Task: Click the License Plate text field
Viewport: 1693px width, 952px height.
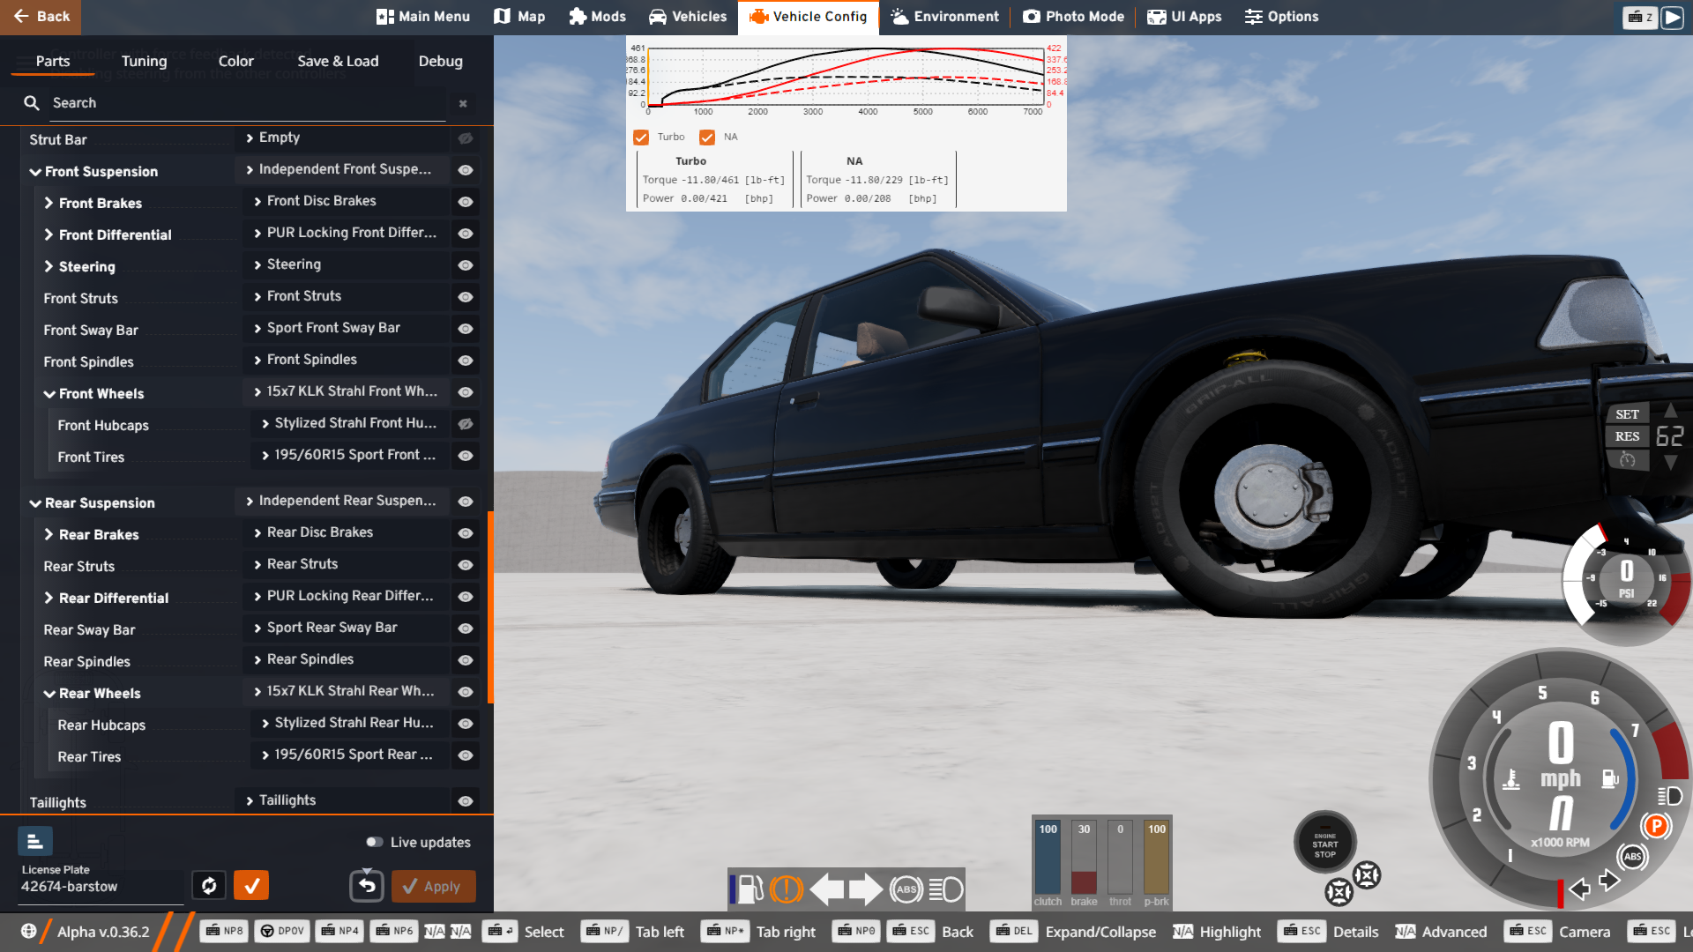Action: click(x=97, y=887)
